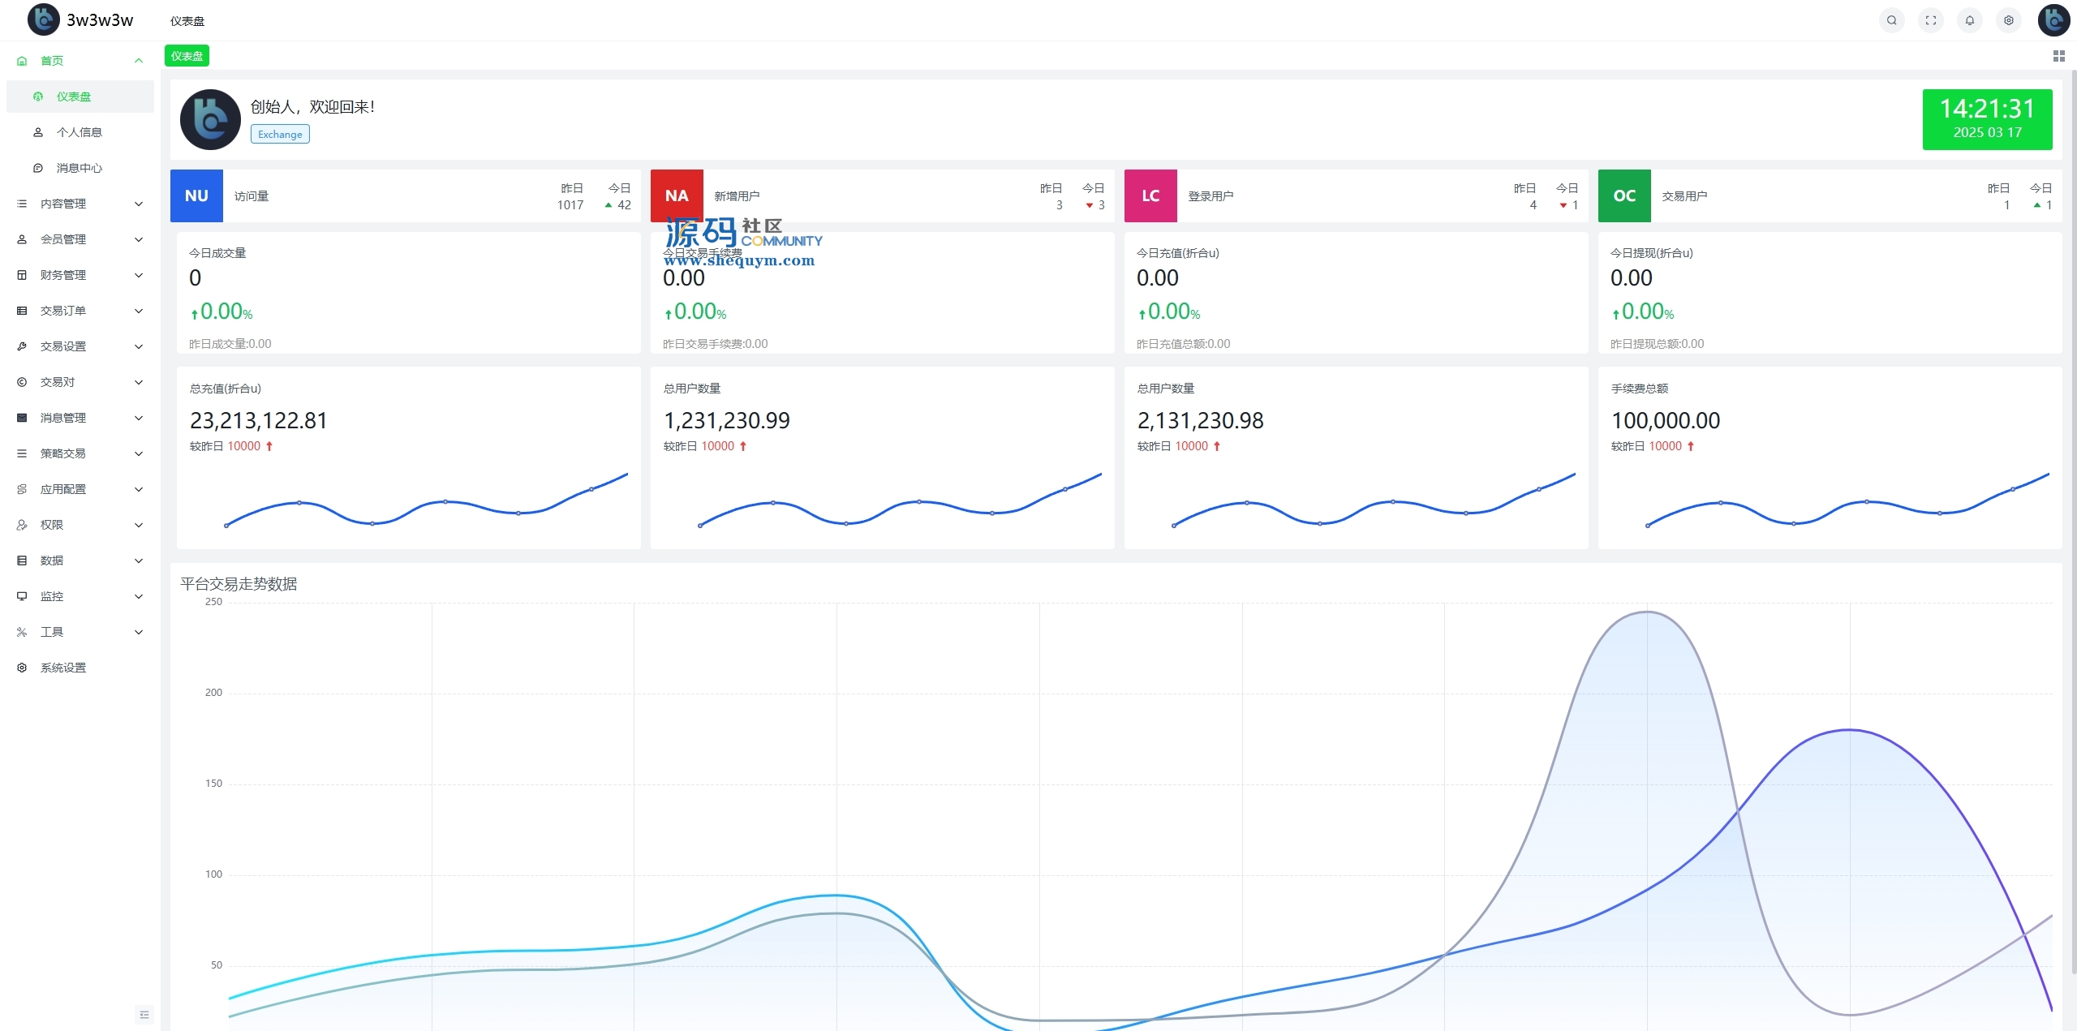Open 系统设置 in the sidebar

click(x=63, y=668)
